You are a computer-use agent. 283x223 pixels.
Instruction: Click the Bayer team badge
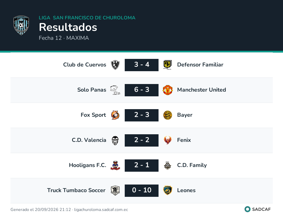tap(167, 115)
